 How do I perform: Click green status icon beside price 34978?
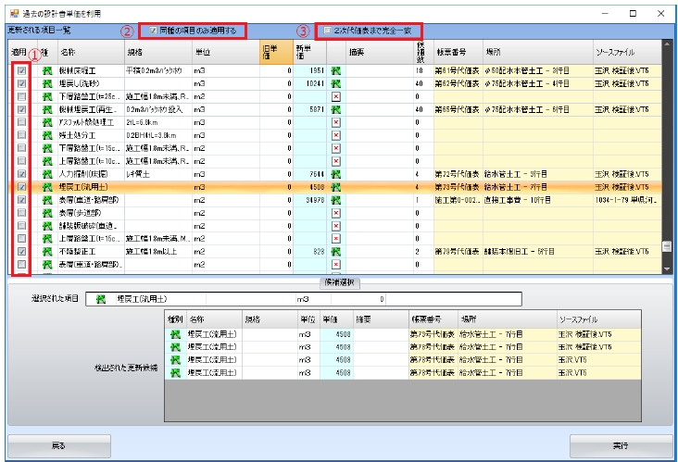pos(335,199)
